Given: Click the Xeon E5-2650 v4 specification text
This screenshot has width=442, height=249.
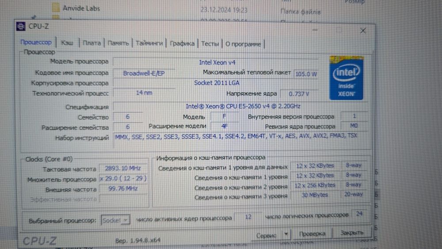Looking at the screenshot, I should pyautogui.click(x=243, y=106).
